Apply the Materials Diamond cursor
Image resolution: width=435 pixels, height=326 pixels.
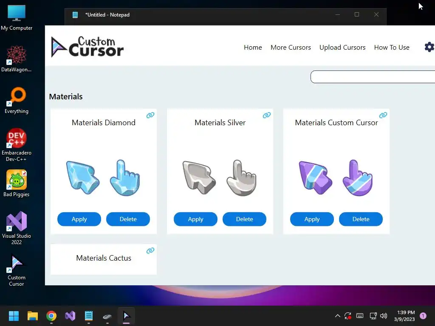point(79,219)
